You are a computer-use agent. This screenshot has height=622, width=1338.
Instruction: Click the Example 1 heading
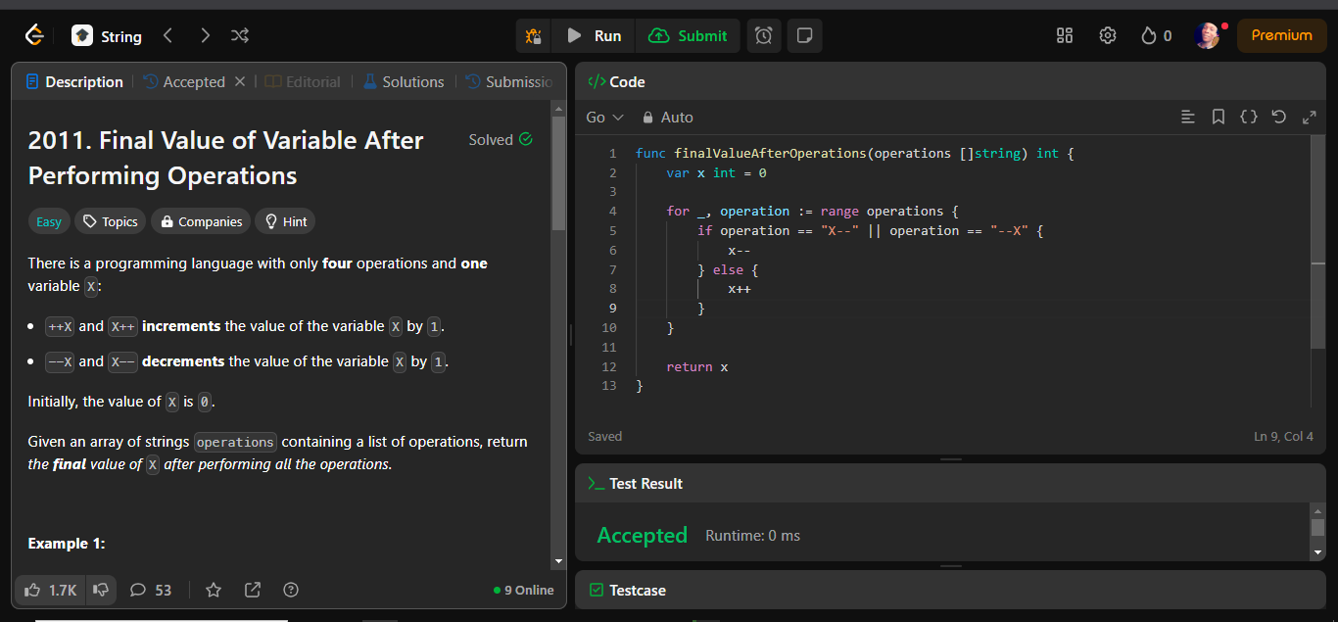[67, 543]
